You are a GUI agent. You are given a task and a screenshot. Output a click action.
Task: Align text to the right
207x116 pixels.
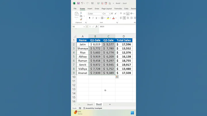pyautogui.click(x=128, y=18)
